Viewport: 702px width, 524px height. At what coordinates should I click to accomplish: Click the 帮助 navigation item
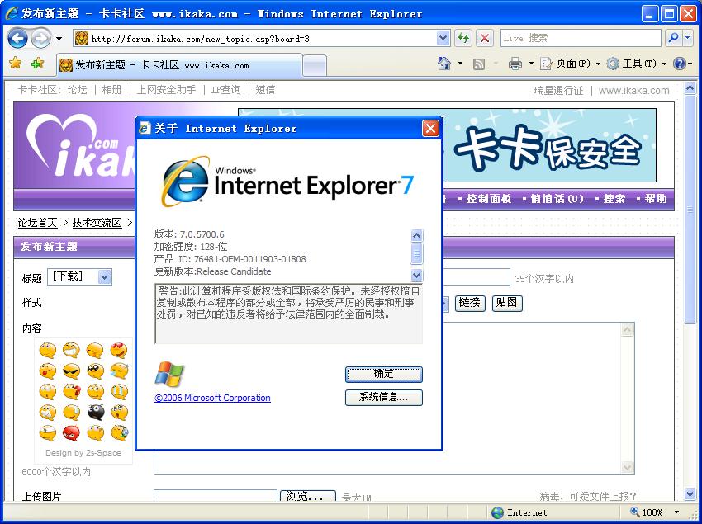coord(656,199)
